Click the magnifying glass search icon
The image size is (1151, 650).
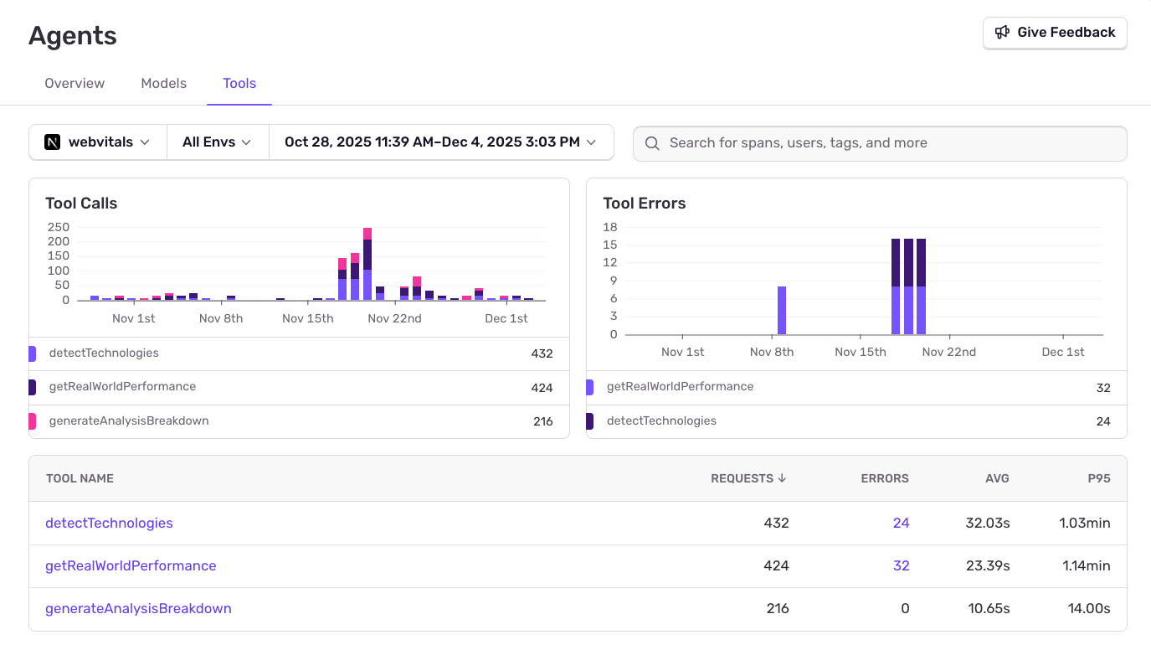click(652, 143)
